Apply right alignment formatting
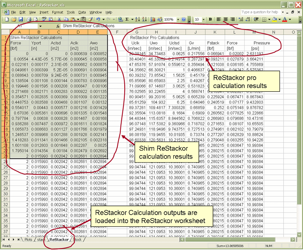 pos(233,18)
